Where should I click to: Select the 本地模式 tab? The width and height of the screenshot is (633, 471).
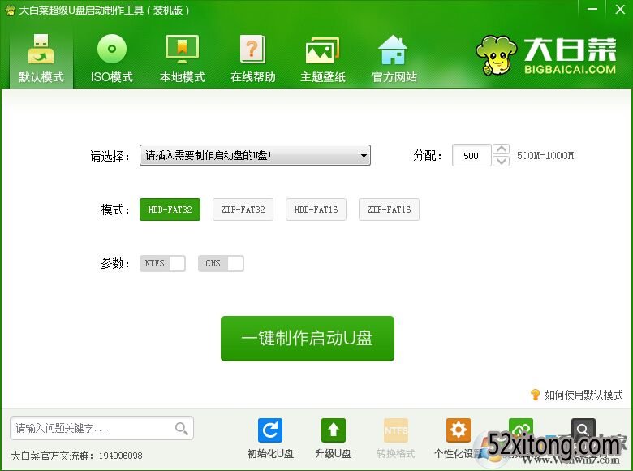tap(182, 58)
